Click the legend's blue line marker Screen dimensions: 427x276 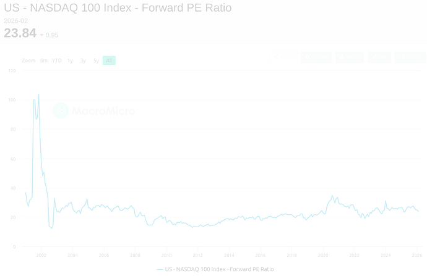coord(160,269)
